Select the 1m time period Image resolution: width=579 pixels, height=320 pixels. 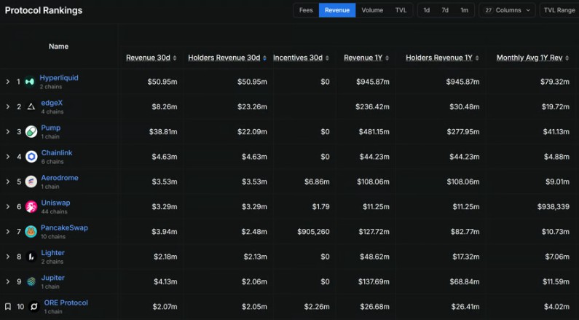pos(464,10)
